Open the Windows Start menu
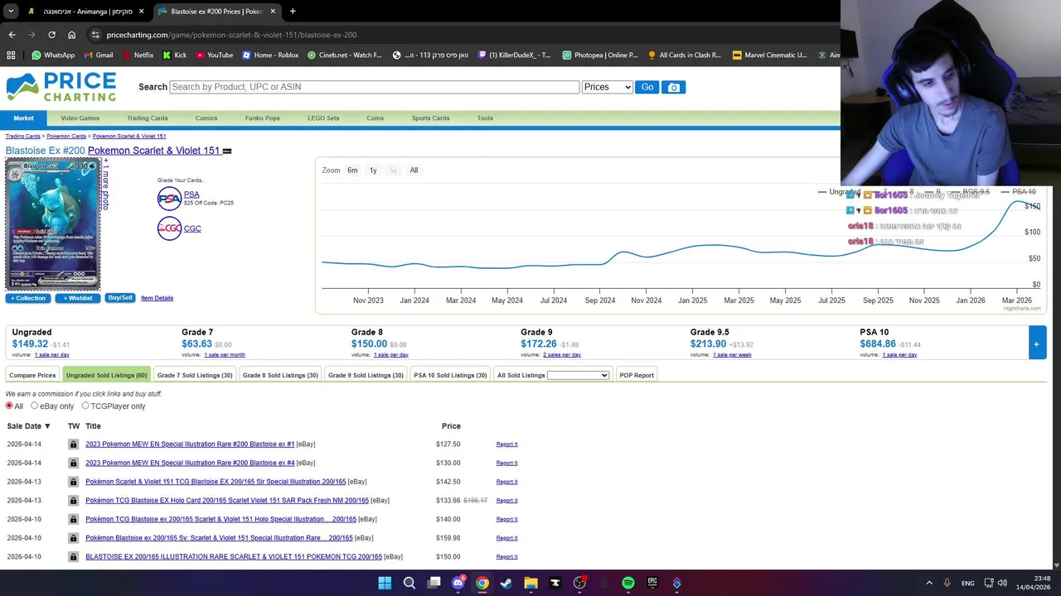Viewport: 1061px width, 596px height. click(x=385, y=583)
